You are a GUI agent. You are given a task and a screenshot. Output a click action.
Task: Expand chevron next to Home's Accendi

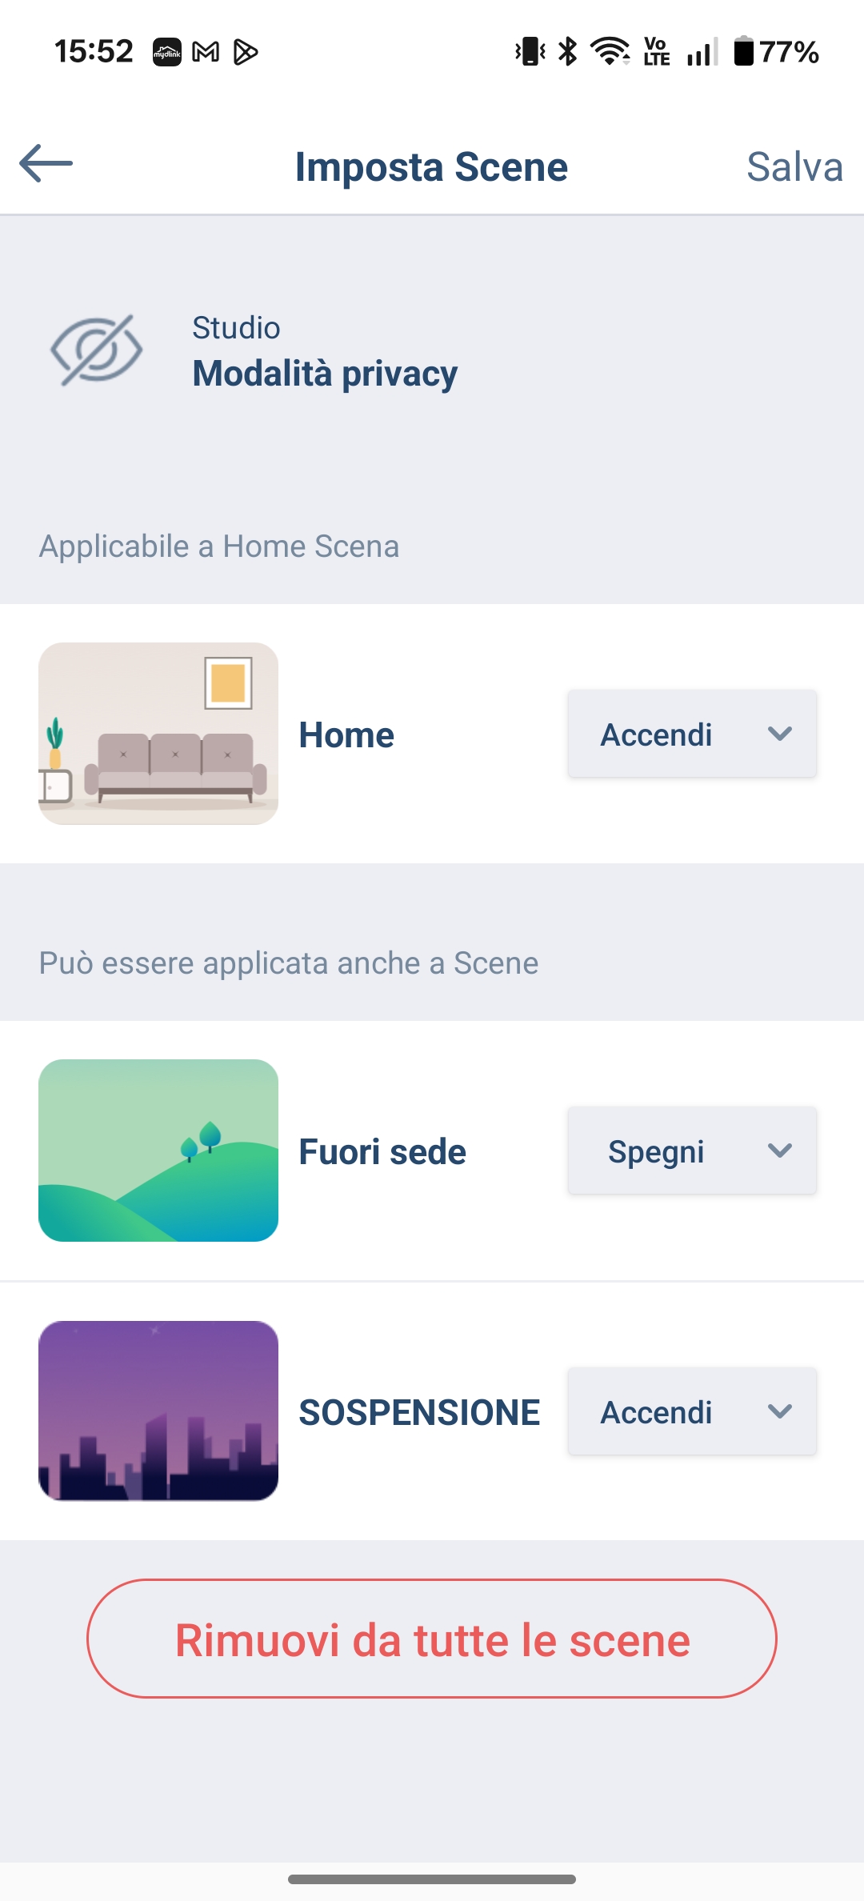tap(780, 734)
